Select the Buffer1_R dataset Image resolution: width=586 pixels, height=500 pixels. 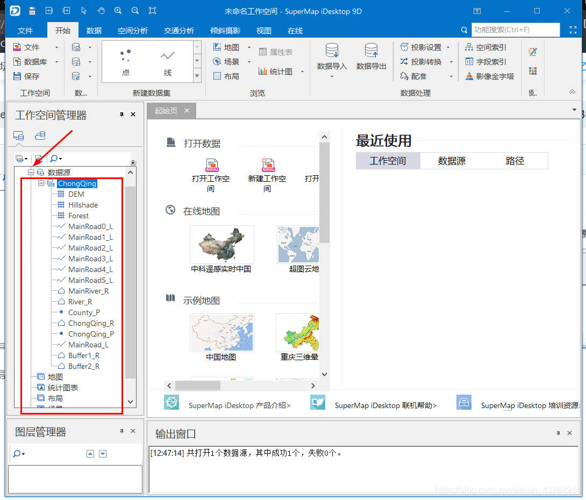click(x=84, y=355)
